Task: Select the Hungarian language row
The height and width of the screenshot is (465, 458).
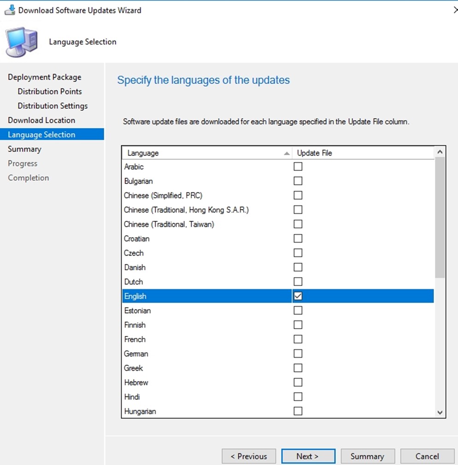Action: pyautogui.click(x=278, y=411)
